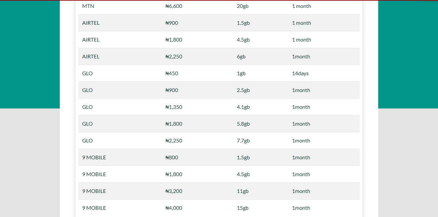The height and width of the screenshot is (217, 438).
Task: Click the ₦450 GLO price
Action: point(172,74)
